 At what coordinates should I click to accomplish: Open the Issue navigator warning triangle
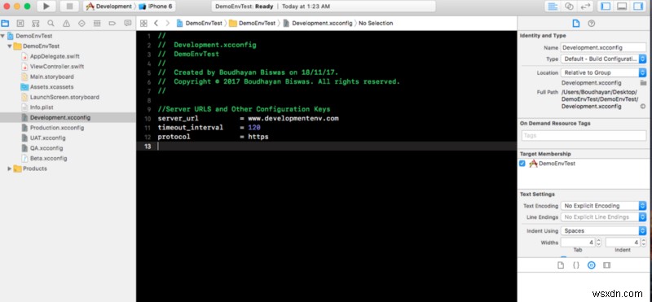(66, 24)
